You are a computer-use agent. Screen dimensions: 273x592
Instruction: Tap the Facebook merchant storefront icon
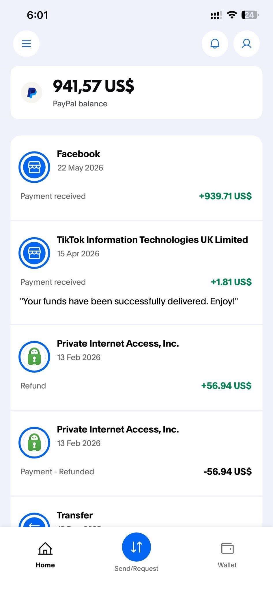point(34,167)
